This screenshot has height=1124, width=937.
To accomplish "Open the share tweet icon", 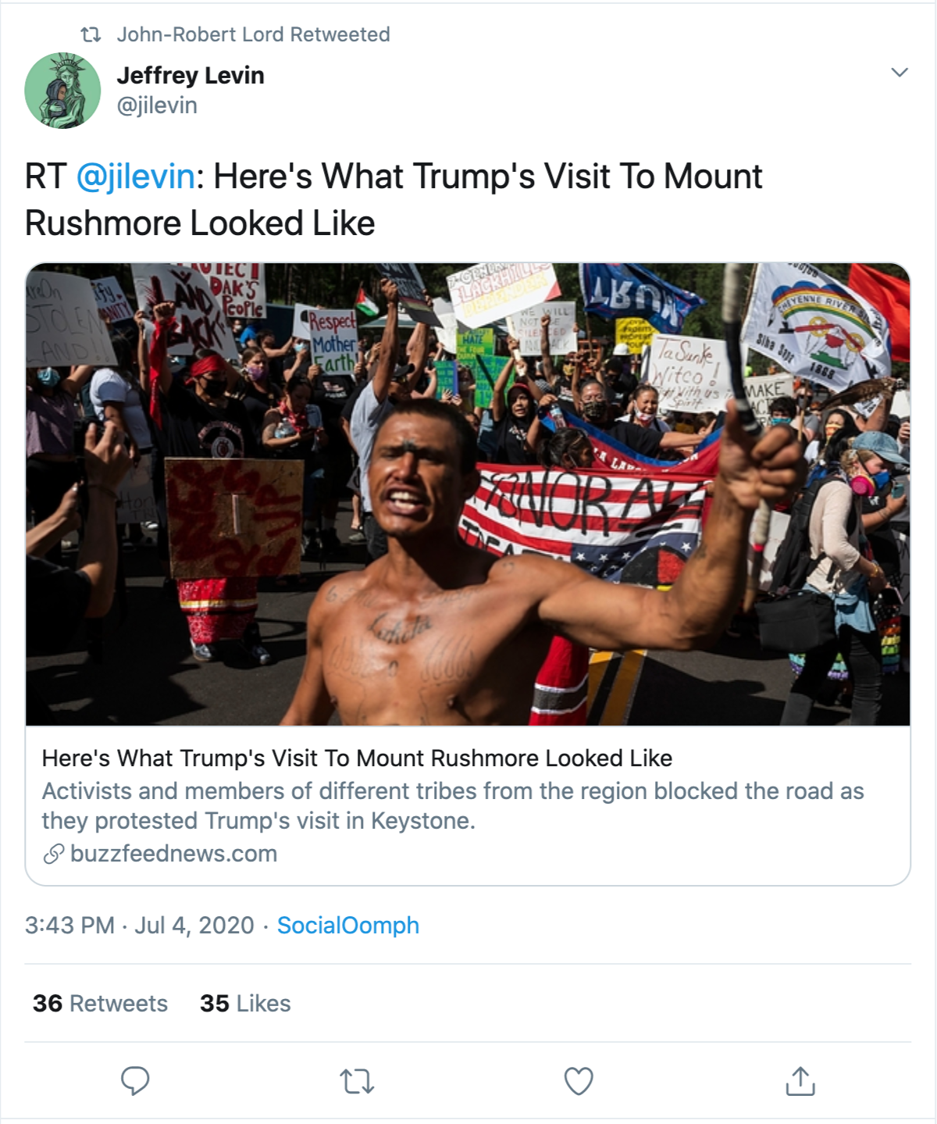I will (x=800, y=1081).
